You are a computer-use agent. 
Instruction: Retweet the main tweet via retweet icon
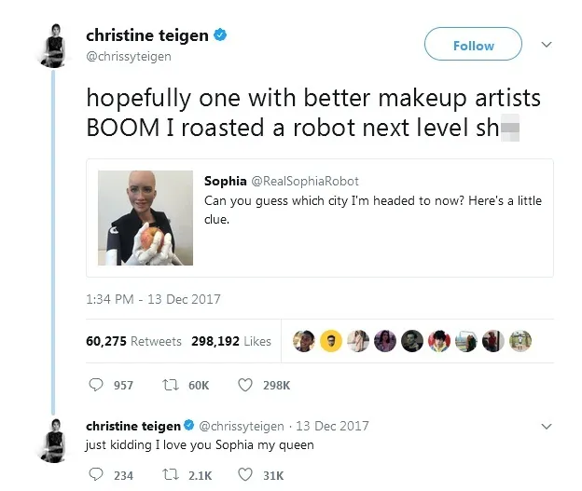click(x=172, y=384)
